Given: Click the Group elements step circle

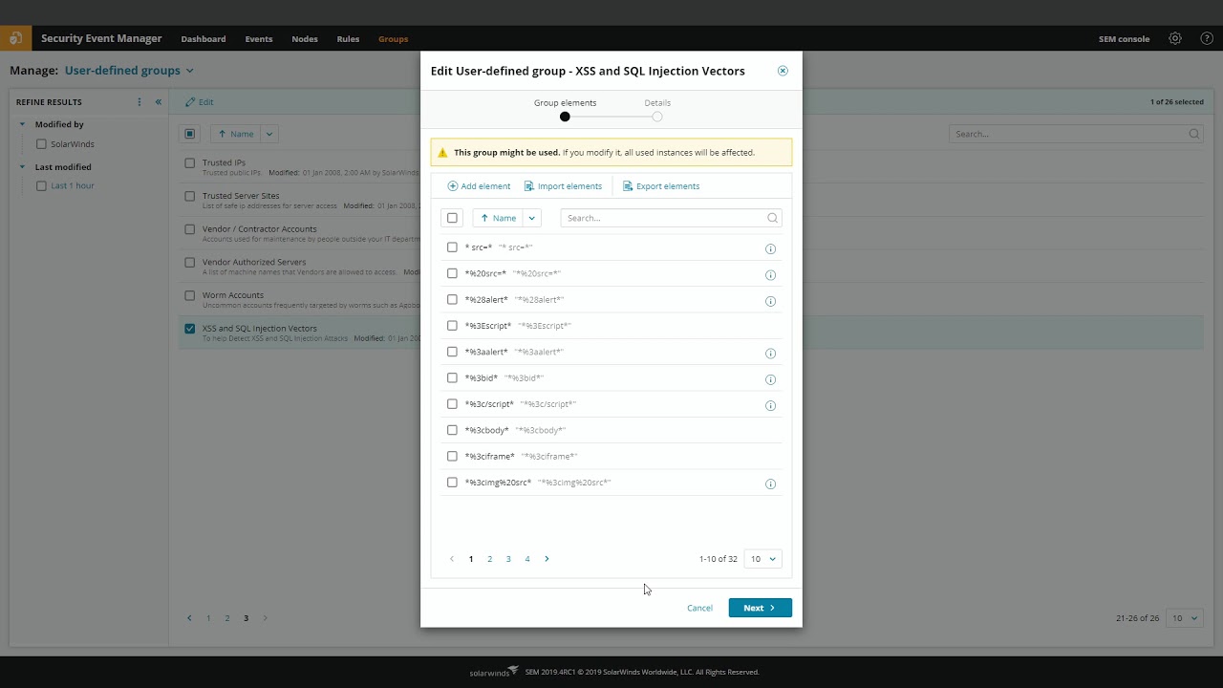Looking at the screenshot, I should (565, 117).
